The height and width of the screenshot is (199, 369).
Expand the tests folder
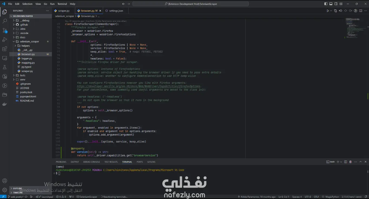coord(22,75)
